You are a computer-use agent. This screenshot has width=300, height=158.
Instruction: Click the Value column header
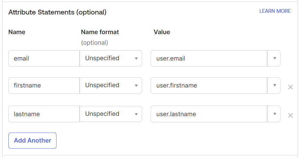coord(162,32)
